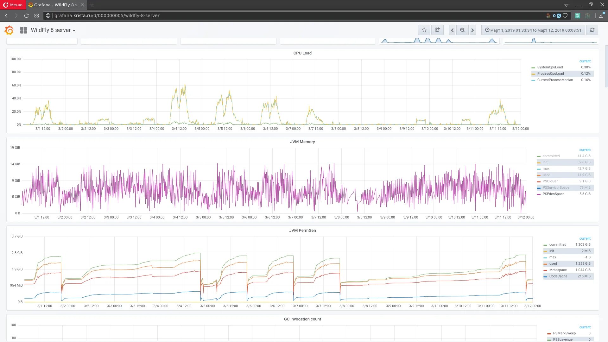
Task: Refresh the dashboard with refresh icon
Action: pyautogui.click(x=592, y=30)
